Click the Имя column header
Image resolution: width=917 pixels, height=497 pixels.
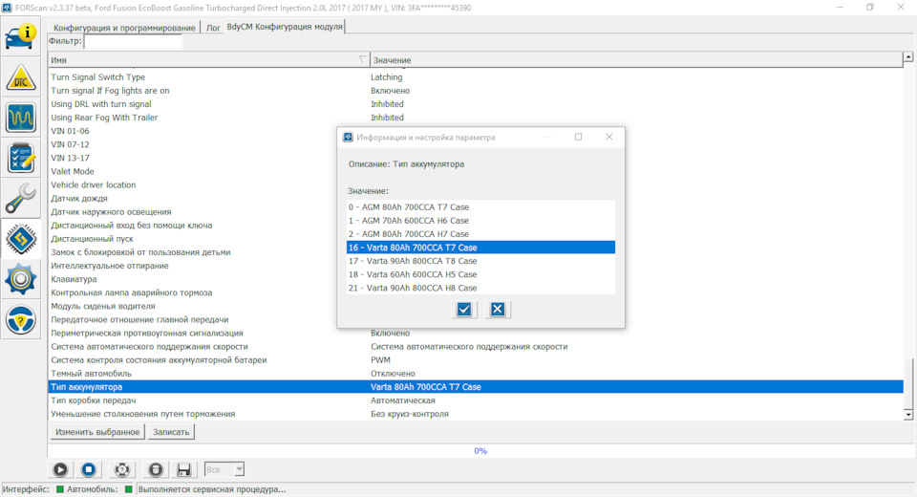pyautogui.click(x=209, y=59)
